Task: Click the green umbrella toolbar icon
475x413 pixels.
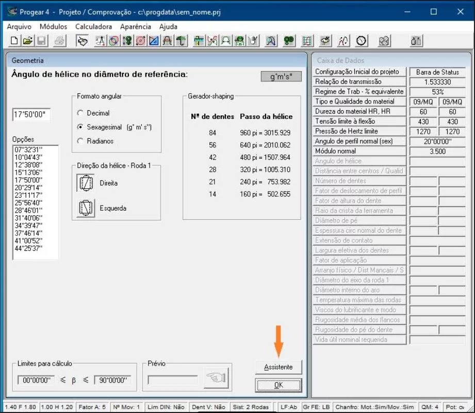Action: (181, 41)
